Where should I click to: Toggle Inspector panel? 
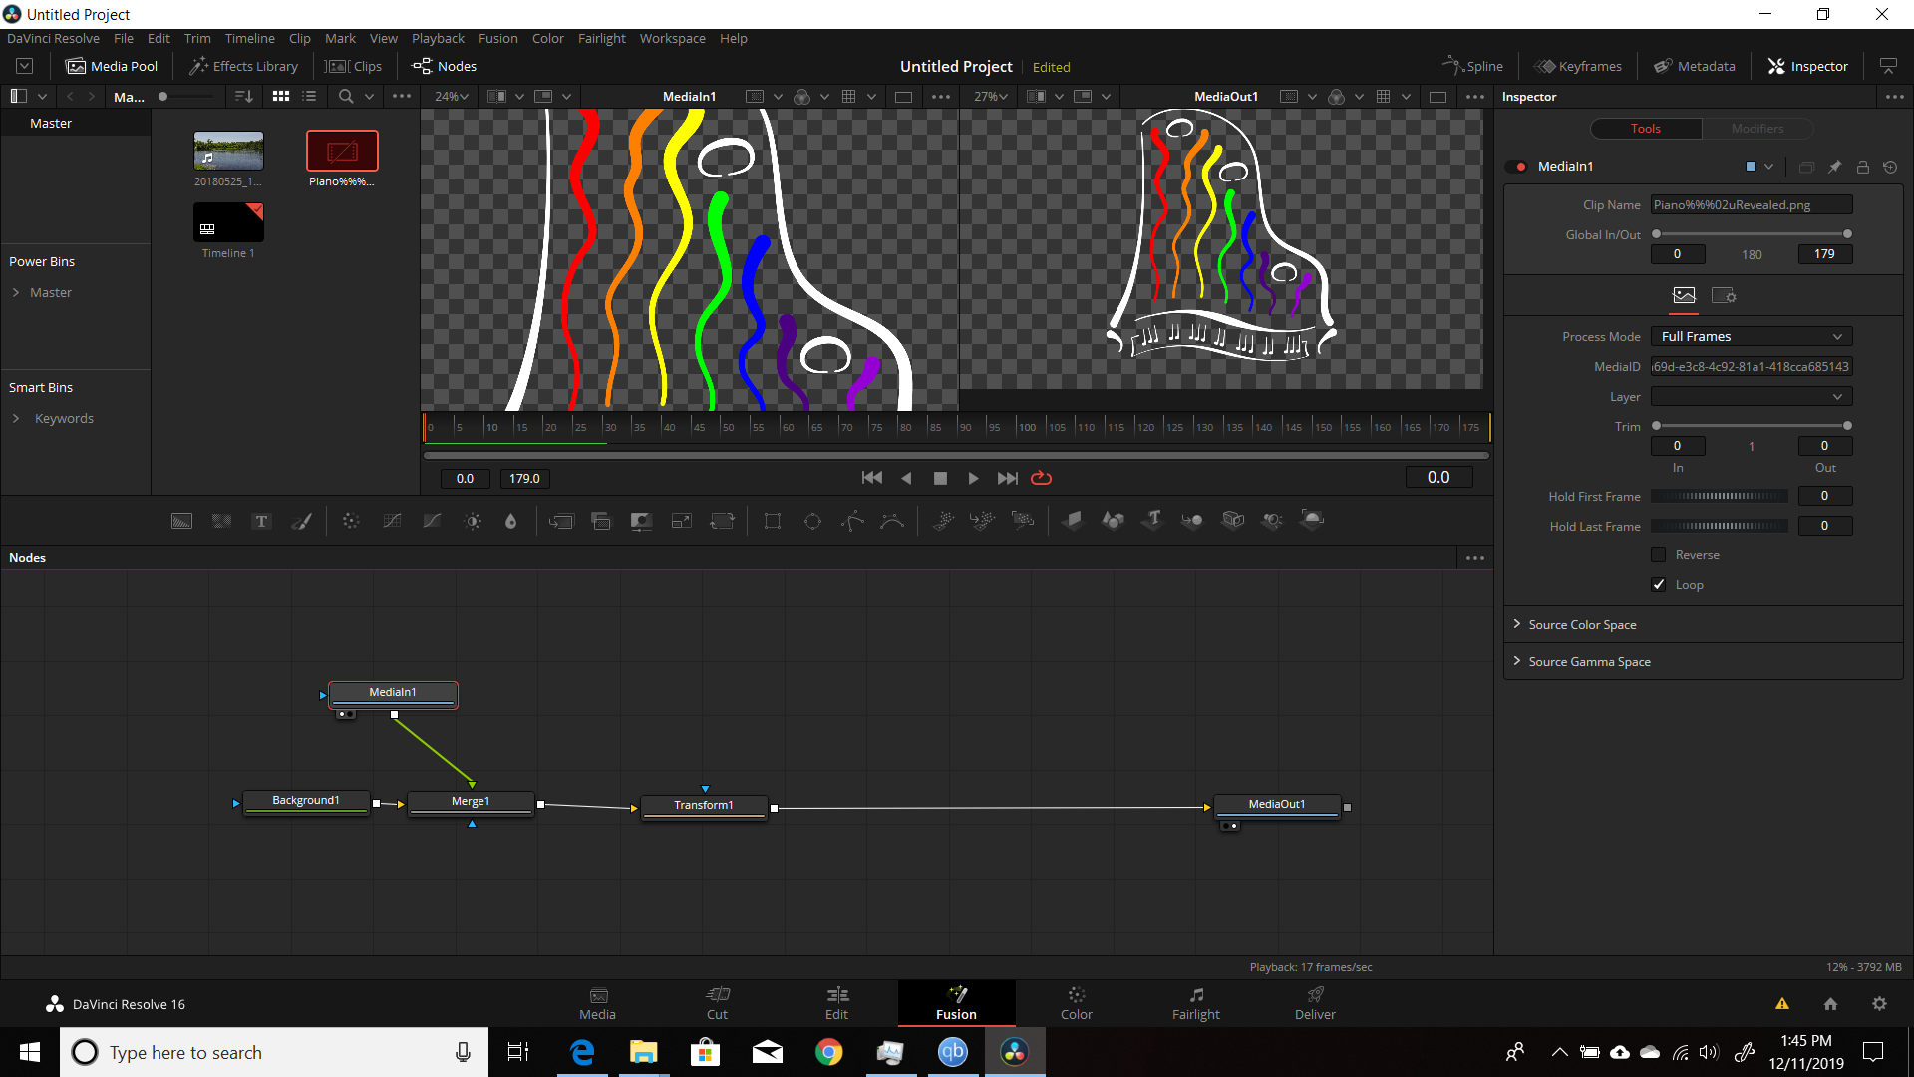point(1807,66)
